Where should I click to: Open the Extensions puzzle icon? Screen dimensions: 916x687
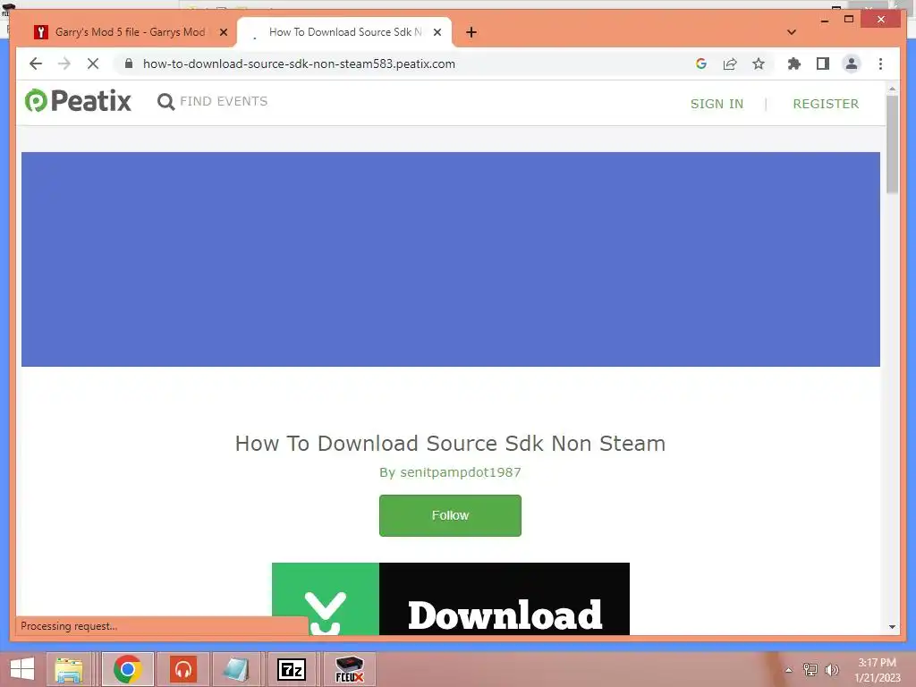[x=794, y=64]
